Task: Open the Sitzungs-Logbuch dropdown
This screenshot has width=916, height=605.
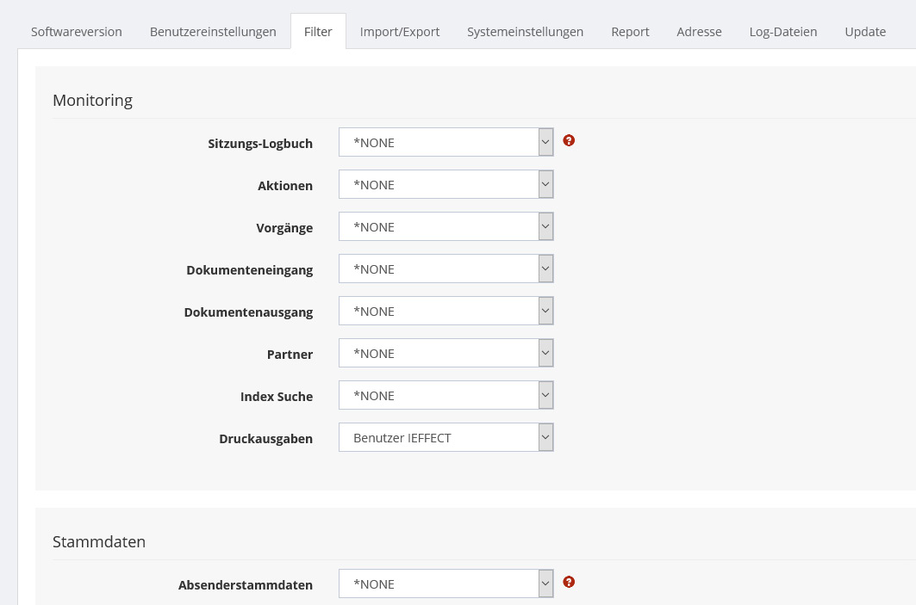Action: pos(446,143)
